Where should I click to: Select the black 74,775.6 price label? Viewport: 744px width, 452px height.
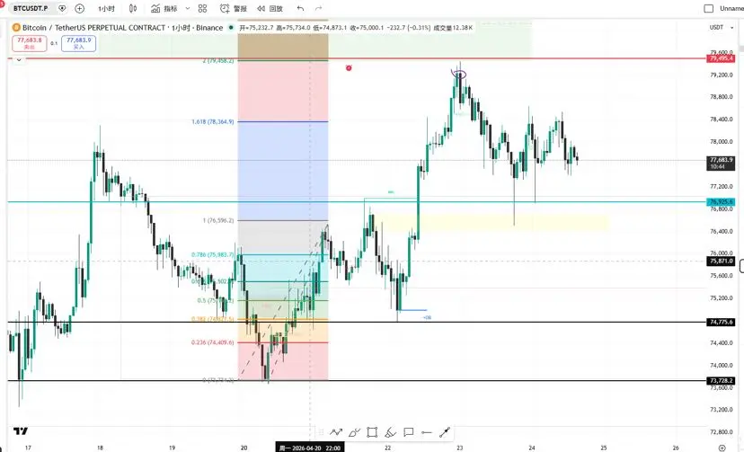tap(721, 322)
